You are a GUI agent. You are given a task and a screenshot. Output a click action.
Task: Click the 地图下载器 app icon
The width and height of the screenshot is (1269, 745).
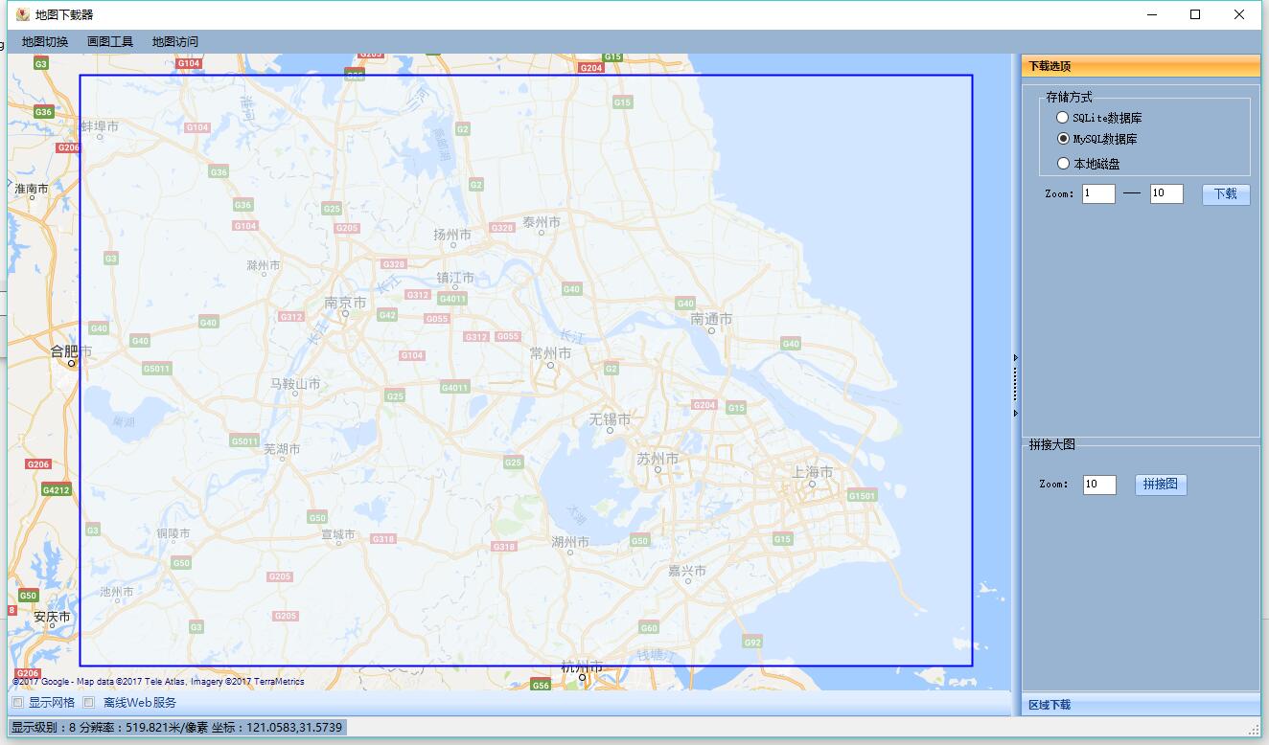pyautogui.click(x=23, y=14)
